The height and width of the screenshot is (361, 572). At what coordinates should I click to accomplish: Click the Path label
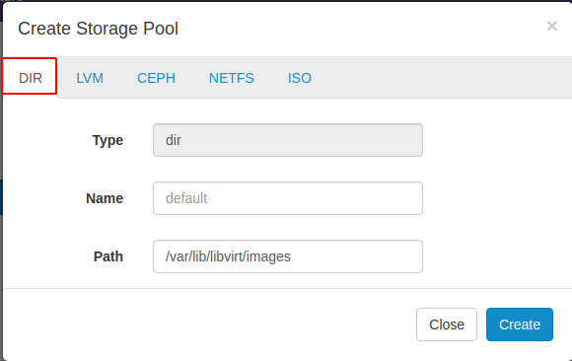[107, 256]
